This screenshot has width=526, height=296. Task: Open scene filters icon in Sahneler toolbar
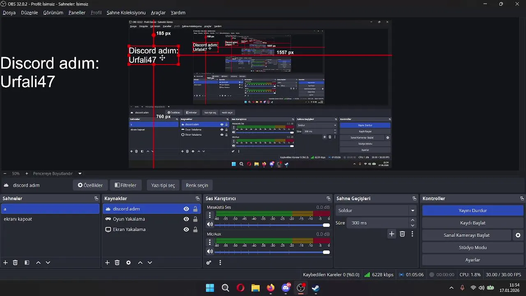(27, 262)
